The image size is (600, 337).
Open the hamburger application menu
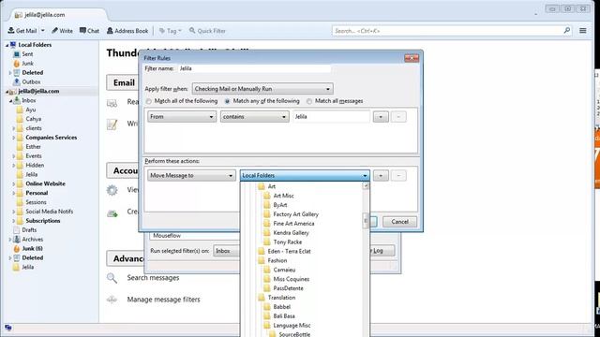(583, 31)
